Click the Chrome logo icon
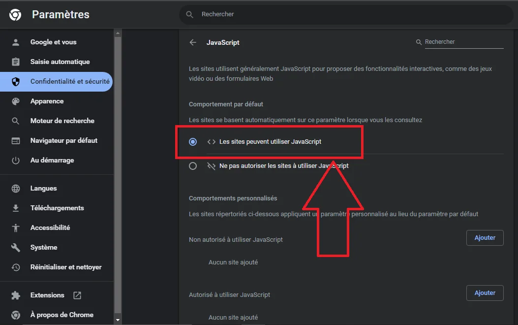 coord(15,14)
